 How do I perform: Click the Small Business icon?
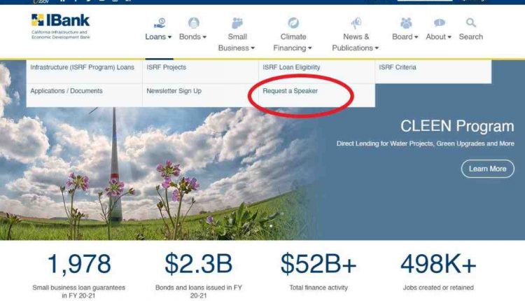pyautogui.click(x=237, y=23)
